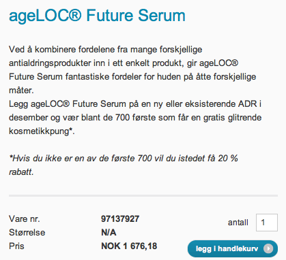Click the "antall" label beside the quantity box
The width and height of the screenshot is (286, 260).
(238, 223)
